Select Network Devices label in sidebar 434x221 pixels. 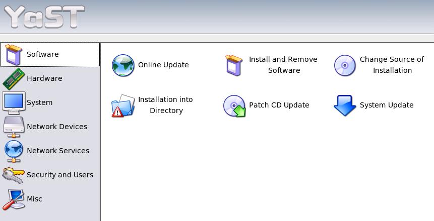[x=57, y=127]
